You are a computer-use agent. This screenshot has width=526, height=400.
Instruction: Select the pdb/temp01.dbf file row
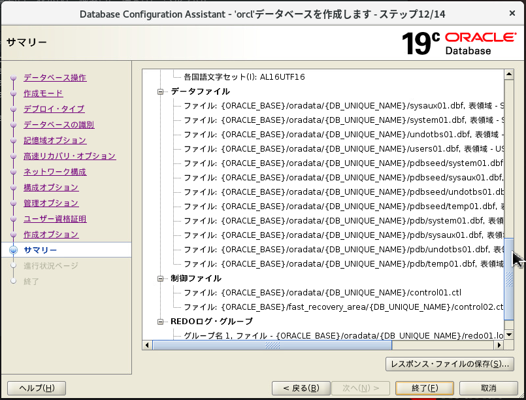click(344, 264)
